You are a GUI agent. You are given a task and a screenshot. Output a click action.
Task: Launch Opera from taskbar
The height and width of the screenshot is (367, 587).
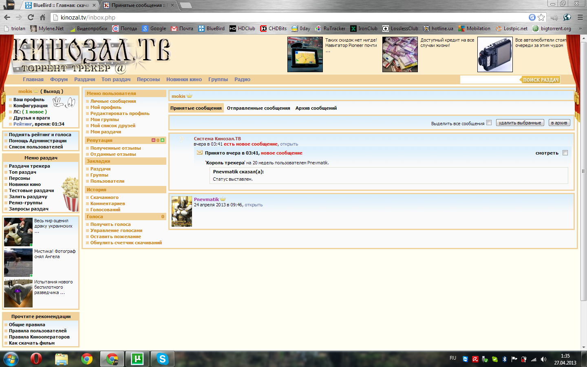click(x=36, y=359)
